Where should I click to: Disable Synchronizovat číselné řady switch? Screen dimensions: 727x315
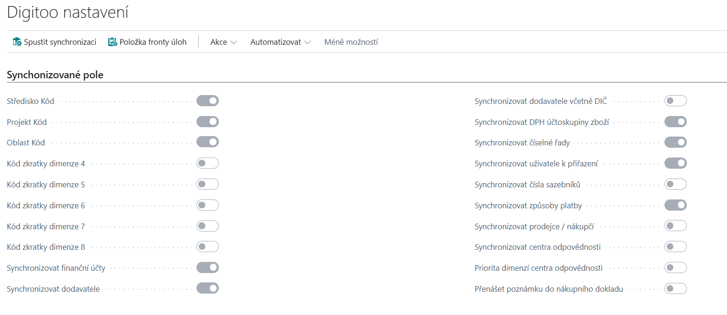pyautogui.click(x=676, y=142)
